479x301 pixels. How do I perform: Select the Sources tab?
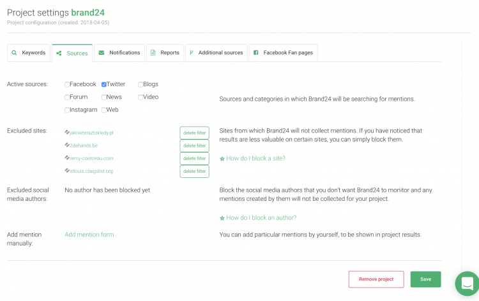72,53
